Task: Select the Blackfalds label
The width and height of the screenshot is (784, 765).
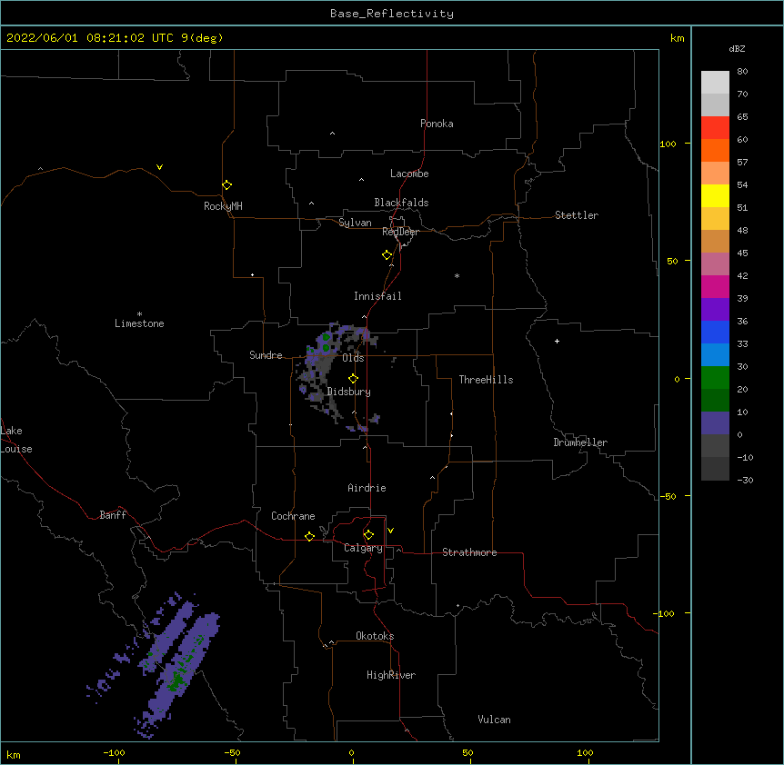Action: 401,203
